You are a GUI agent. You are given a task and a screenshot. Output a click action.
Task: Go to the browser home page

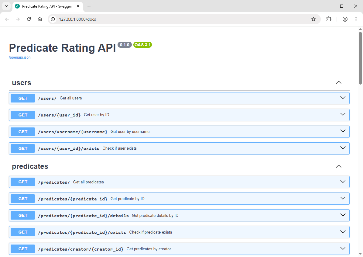tap(40, 19)
